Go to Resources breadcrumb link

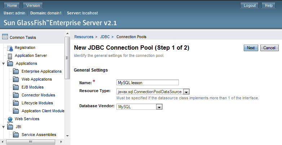84,37
